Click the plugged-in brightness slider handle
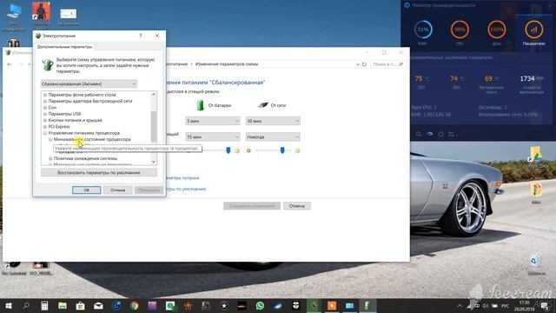This screenshot has width=556, height=313. (282, 150)
